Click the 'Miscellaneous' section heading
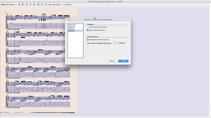This screenshot has width=211, height=118. tap(93, 37)
